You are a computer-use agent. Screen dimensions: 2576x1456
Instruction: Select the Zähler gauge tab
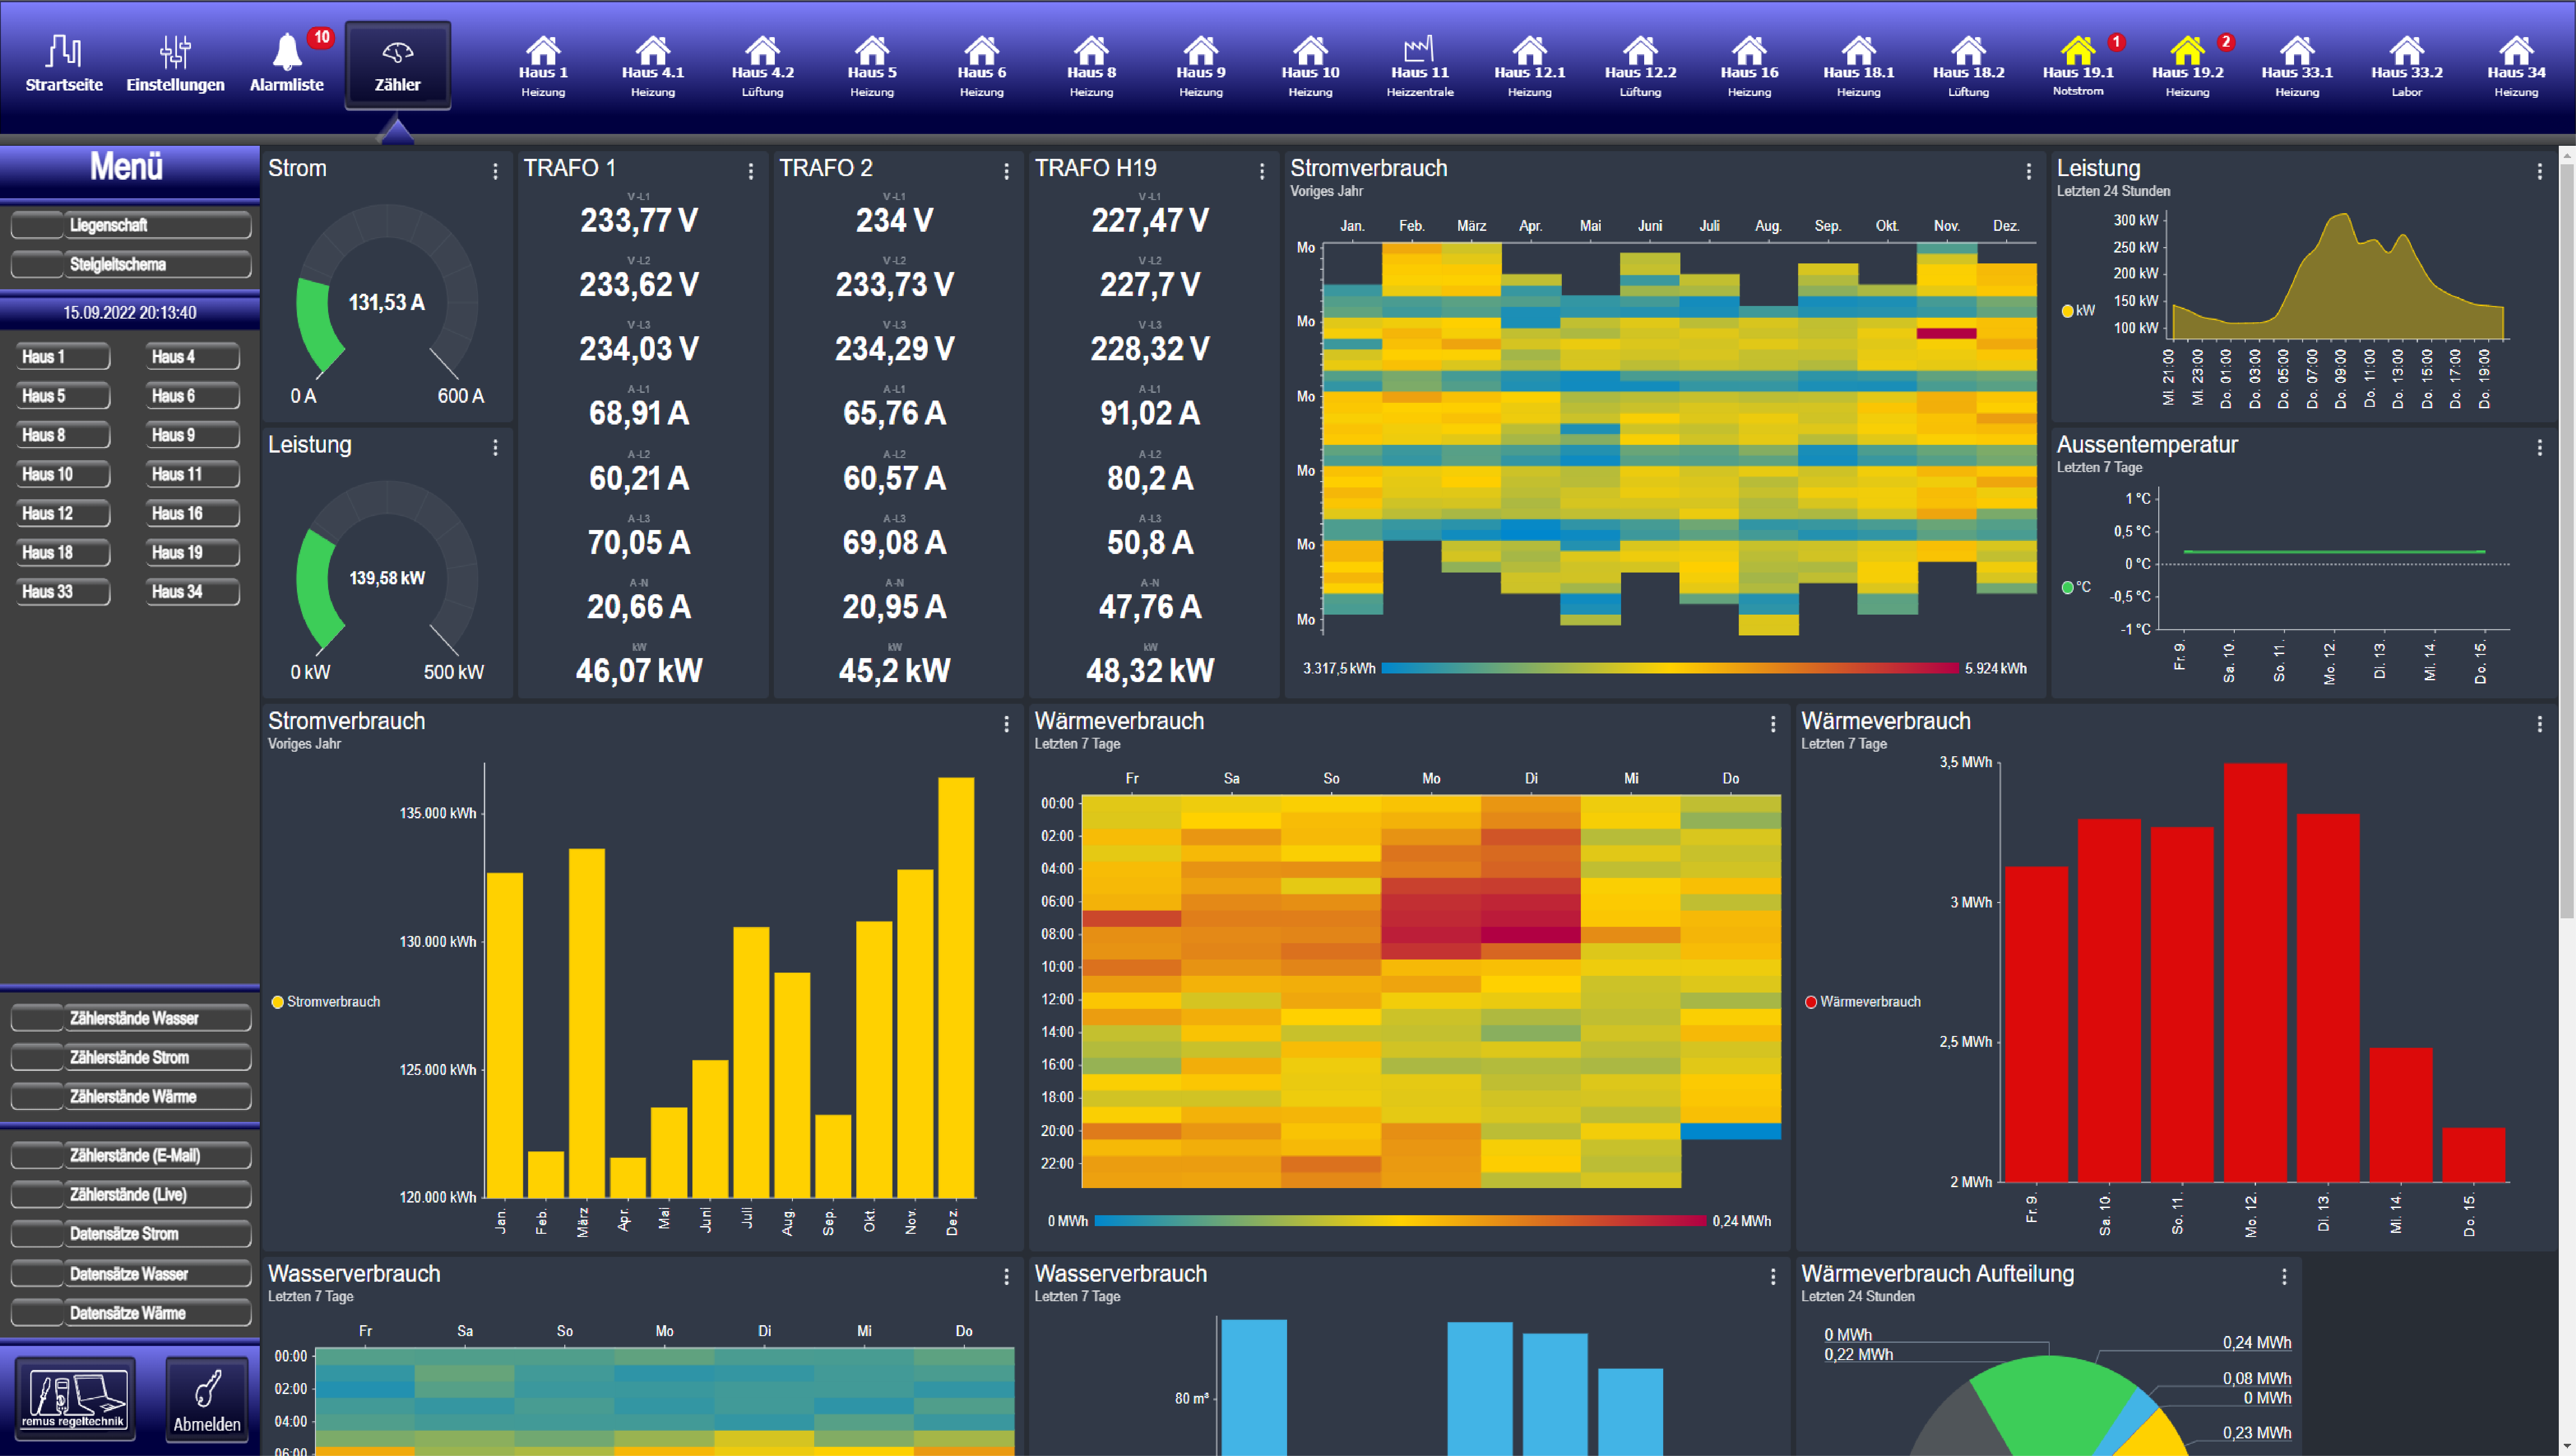point(397,65)
